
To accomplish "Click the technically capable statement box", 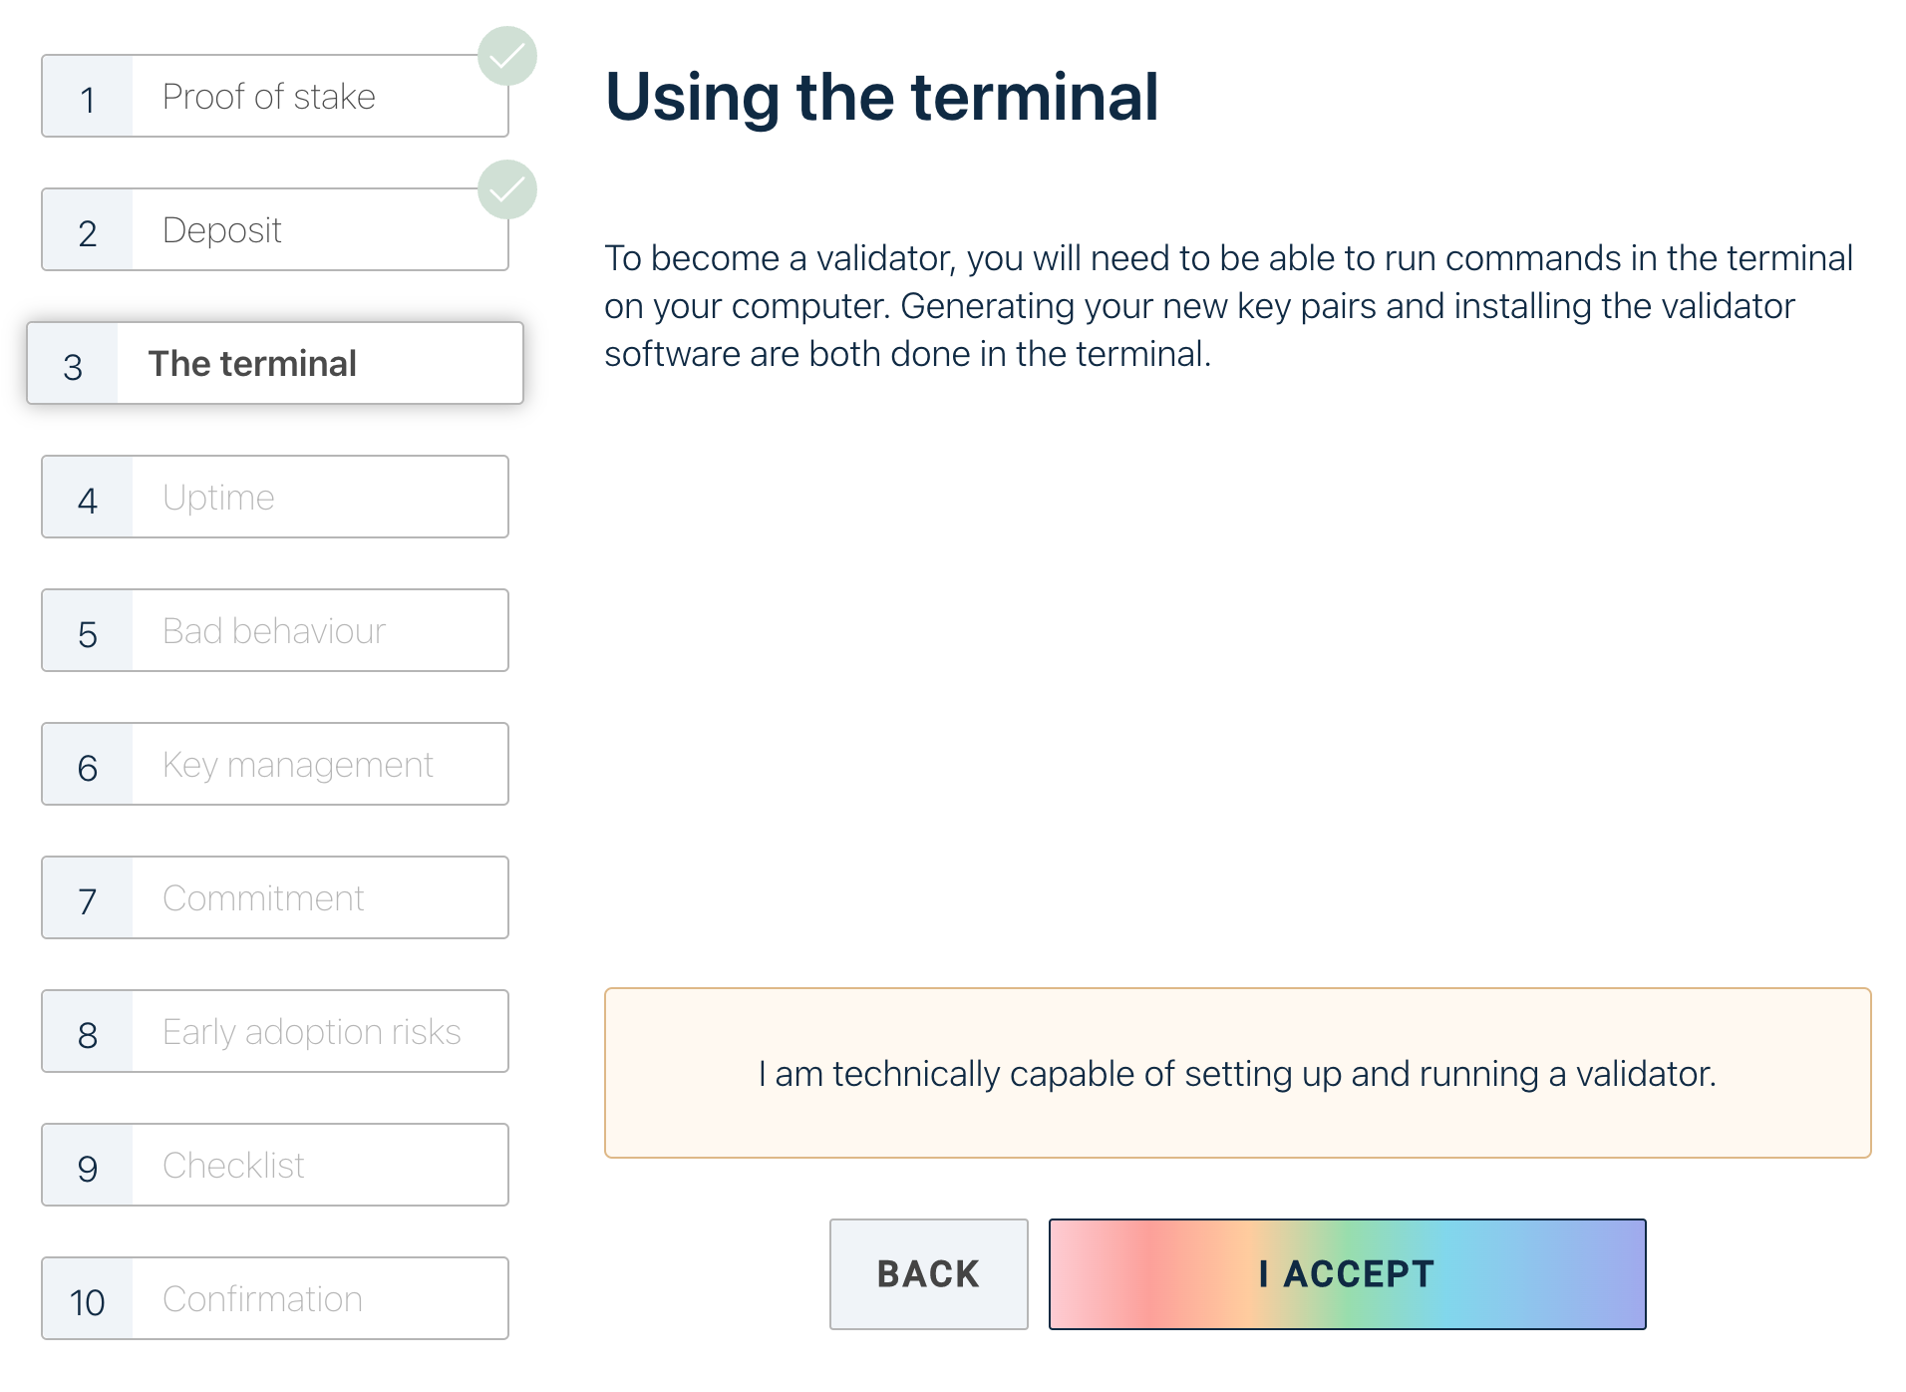I will point(1237,1073).
